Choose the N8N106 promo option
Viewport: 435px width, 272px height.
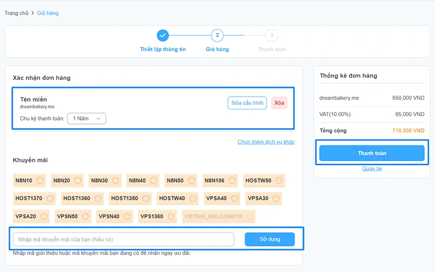pos(232,181)
